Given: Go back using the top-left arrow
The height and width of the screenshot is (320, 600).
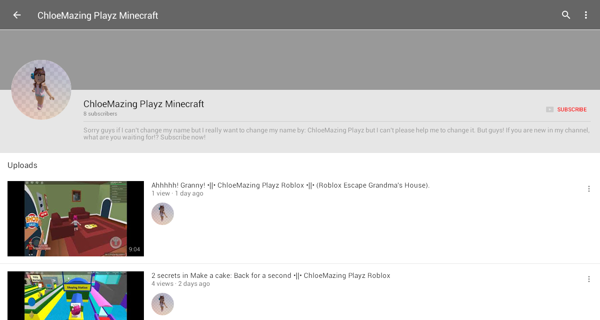Looking at the screenshot, I should [x=17, y=15].
